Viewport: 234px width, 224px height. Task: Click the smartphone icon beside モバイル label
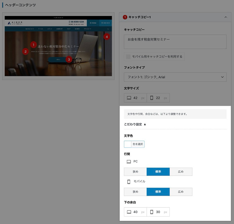[129, 181]
